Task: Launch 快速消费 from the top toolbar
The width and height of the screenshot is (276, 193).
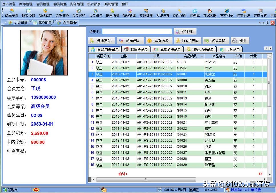Action: pyautogui.click(x=112, y=13)
